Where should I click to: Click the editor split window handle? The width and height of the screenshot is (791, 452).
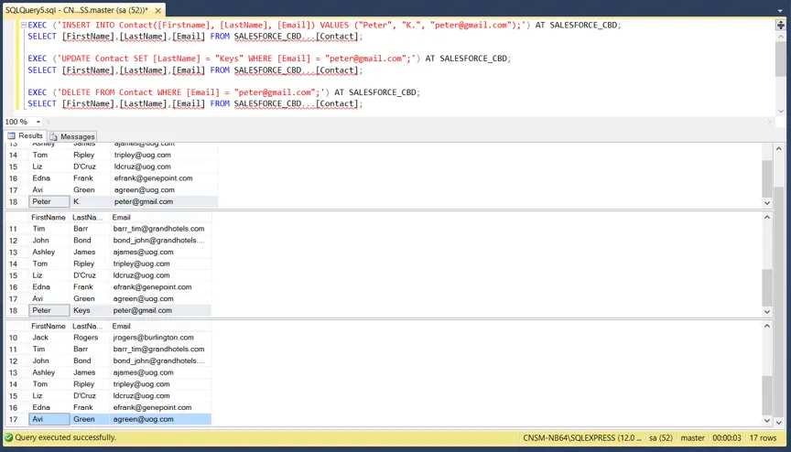[x=780, y=25]
